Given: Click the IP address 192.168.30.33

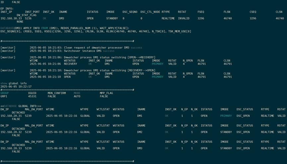Looking at the screenshot, I should pyautogui.click(x=11, y=19).
